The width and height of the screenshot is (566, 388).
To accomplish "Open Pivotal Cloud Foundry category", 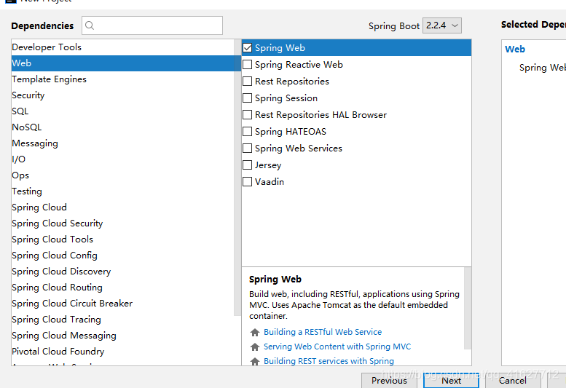I will pyautogui.click(x=122, y=351).
